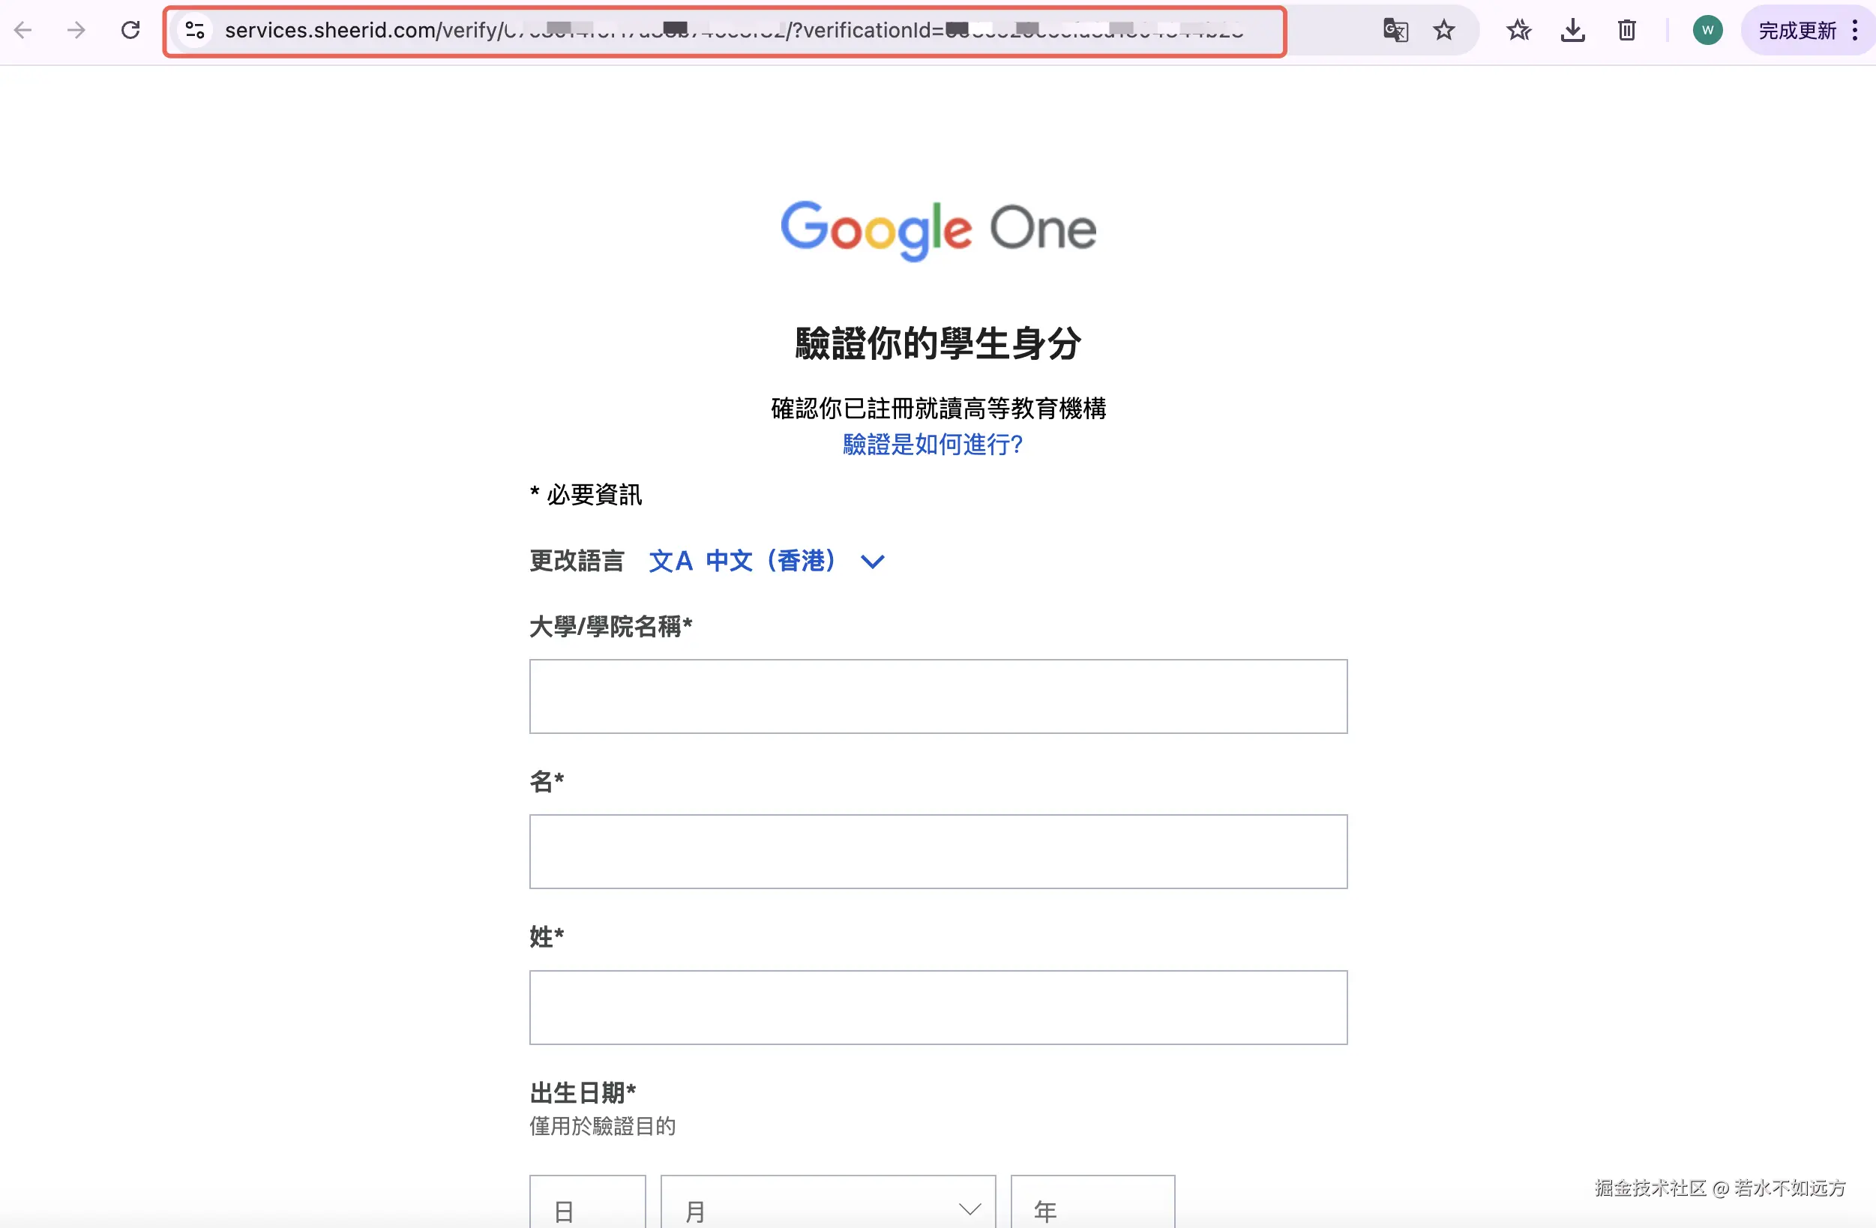Click the 姓 last-name input field
1876x1228 pixels.
point(938,1008)
